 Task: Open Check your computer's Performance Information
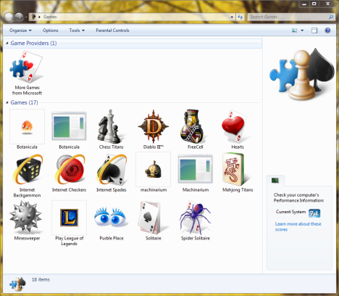coord(298,197)
